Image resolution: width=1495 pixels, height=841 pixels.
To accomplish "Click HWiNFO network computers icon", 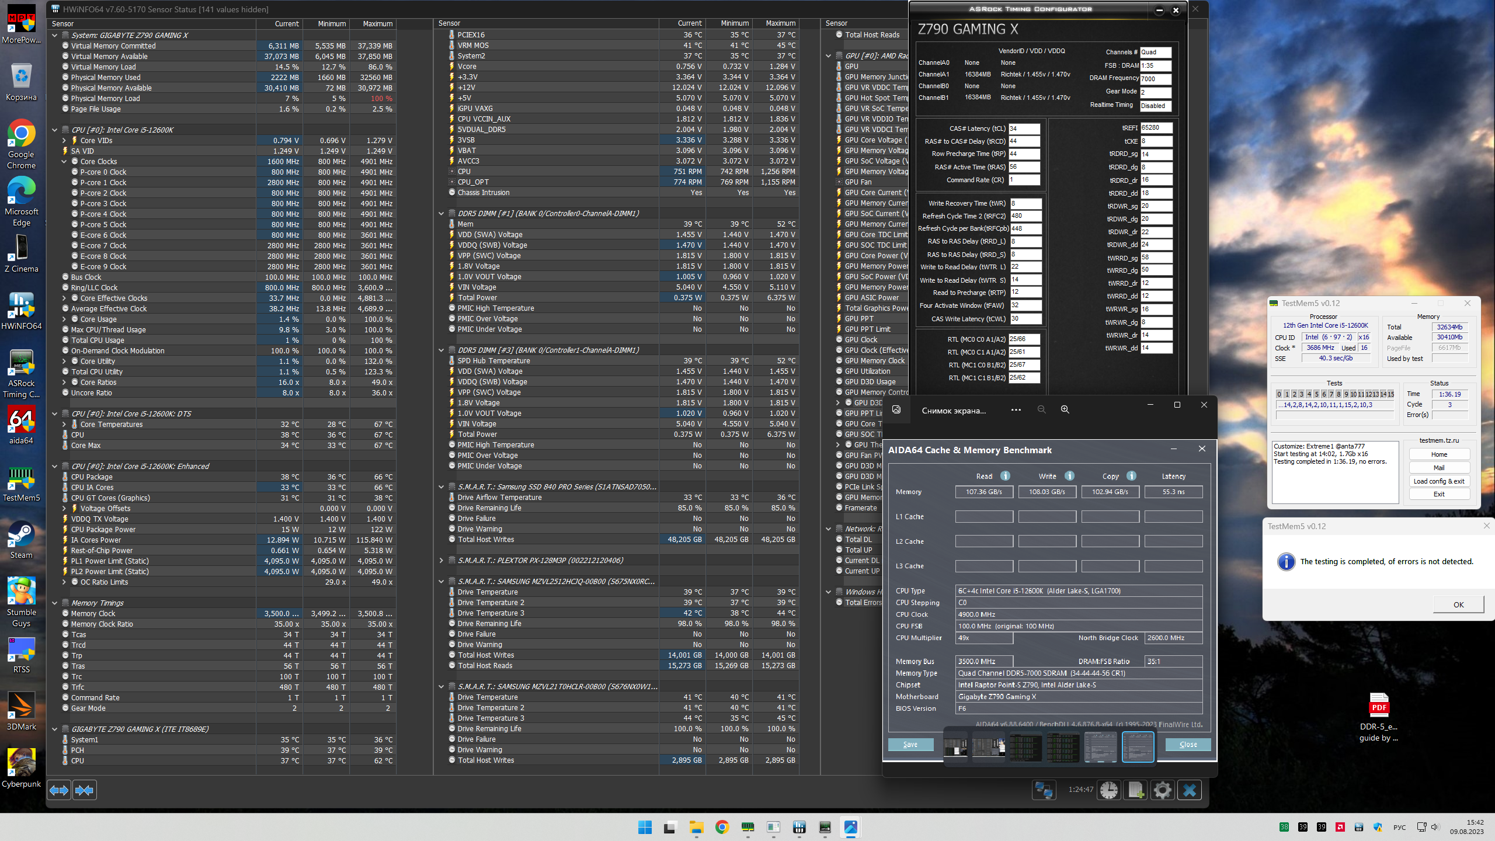I will coord(1044,790).
